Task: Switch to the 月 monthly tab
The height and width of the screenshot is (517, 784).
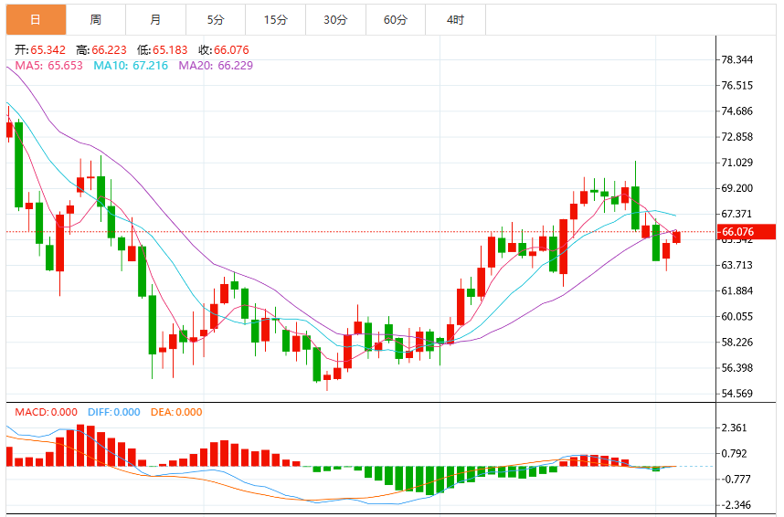Action: (x=156, y=19)
